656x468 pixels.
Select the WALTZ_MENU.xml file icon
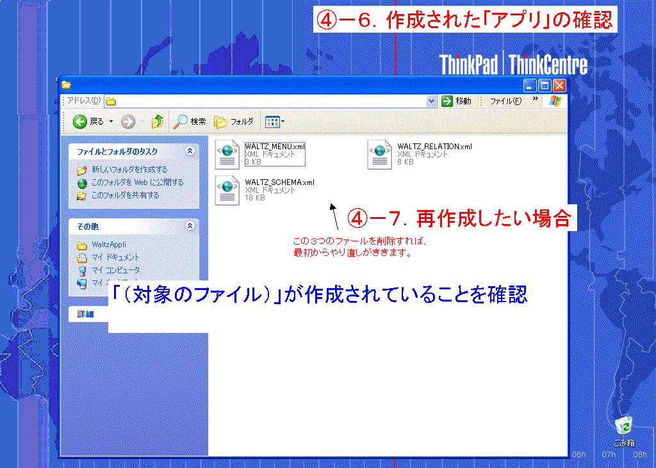(227, 154)
